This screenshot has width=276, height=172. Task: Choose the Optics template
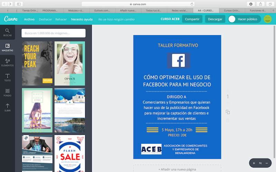coord(70,63)
